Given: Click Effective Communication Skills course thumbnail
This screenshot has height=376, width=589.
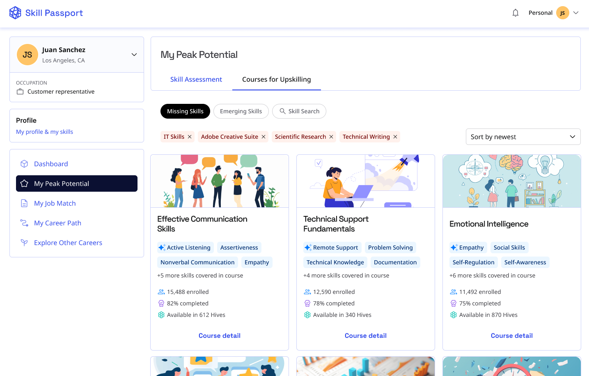Looking at the screenshot, I should coord(220,181).
